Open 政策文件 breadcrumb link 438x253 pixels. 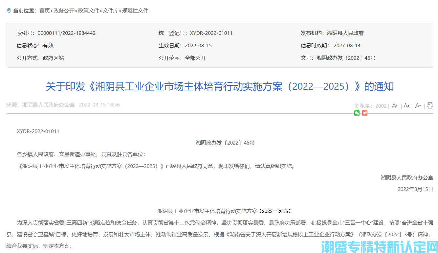89,11
